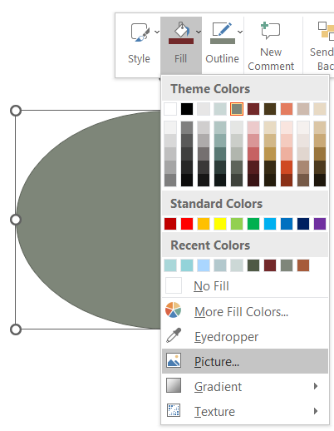334x431 pixels.
Task: Pick recent pale sky blue swatch
Action: (204, 265)
